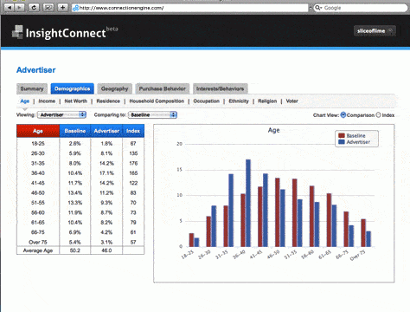Click the red Baseline legend swatch
The image size is (410, 312).
coord(342,136)
